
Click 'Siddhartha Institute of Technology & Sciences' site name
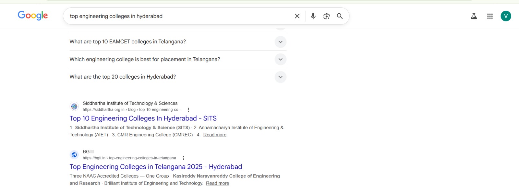point(130,103)
